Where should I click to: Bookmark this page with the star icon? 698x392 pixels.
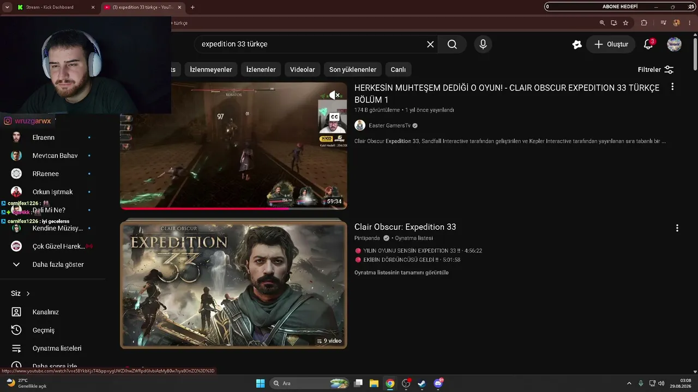coord(625,23)
